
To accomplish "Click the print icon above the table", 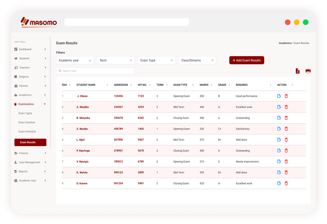I will 308,71.
